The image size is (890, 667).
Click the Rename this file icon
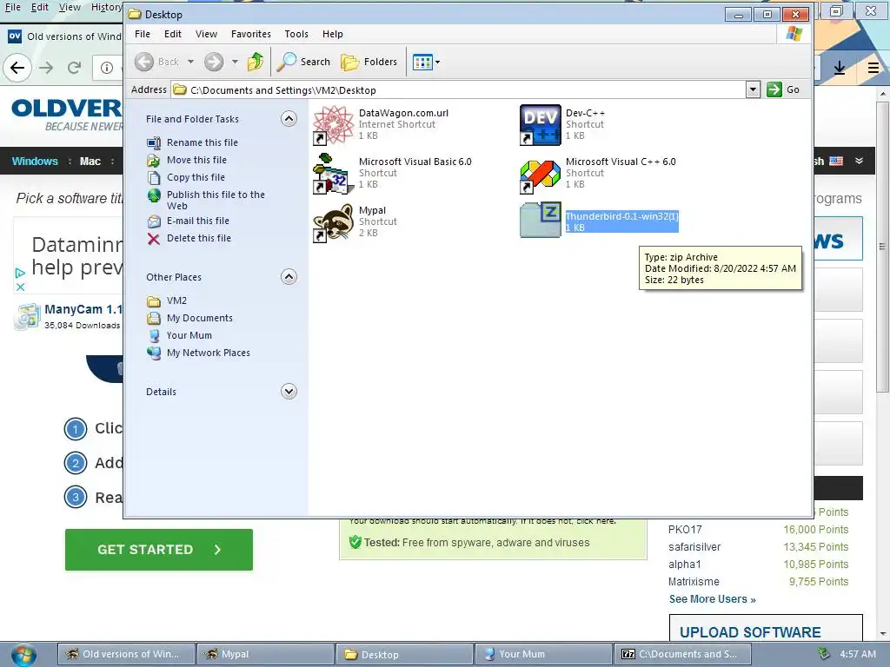154,143
